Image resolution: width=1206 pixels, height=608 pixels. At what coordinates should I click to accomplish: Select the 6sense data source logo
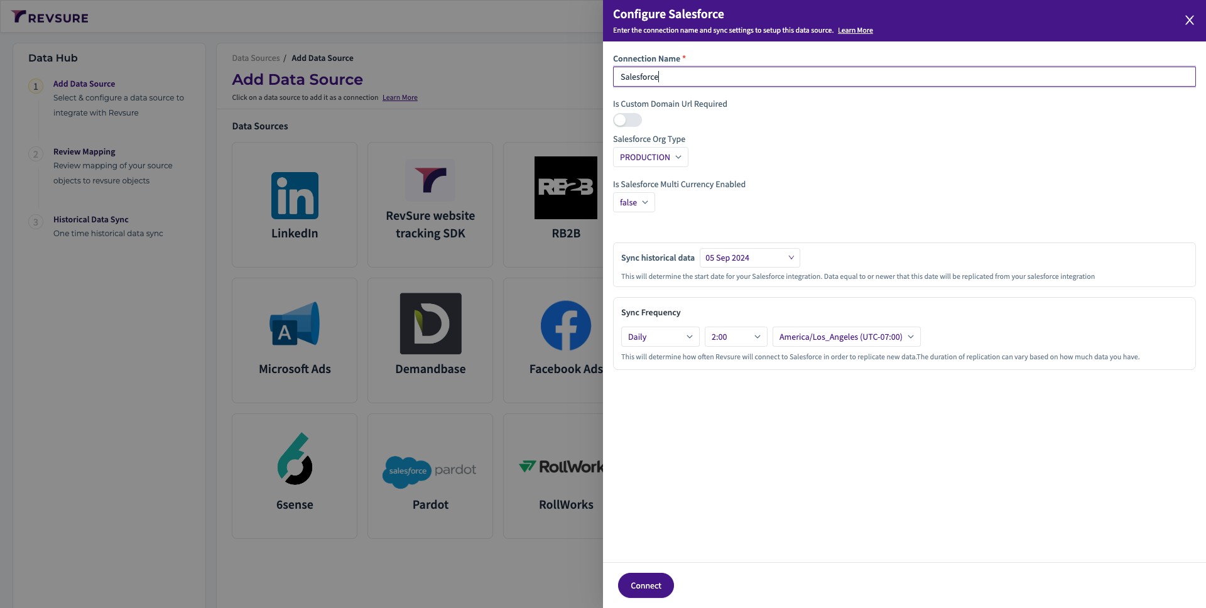(x=295, y=459)
